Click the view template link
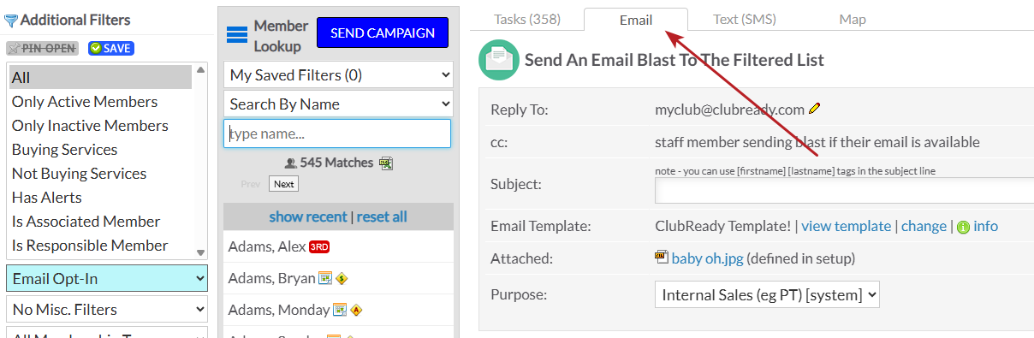This screenshot has width=1034, height=338. click(846, 226)
